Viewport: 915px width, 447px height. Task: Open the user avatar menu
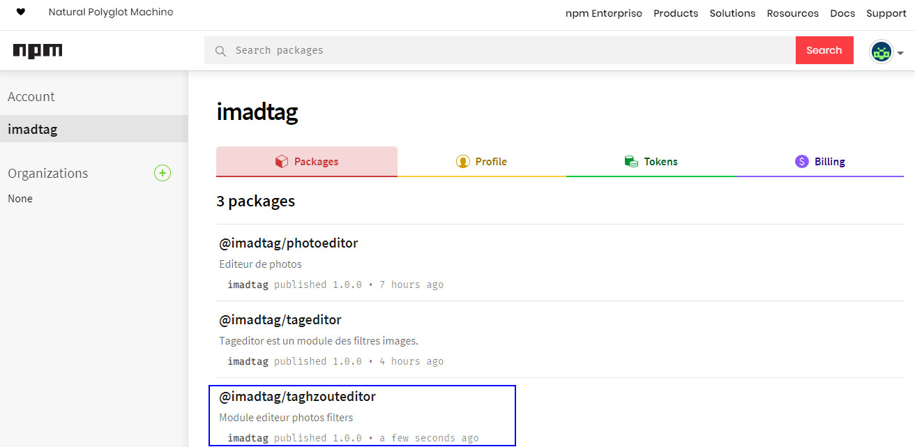(x=882, y=52)
